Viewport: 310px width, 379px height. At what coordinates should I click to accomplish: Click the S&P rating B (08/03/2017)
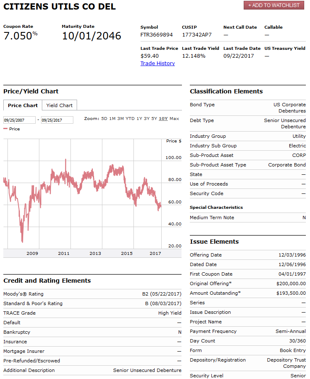163,303
